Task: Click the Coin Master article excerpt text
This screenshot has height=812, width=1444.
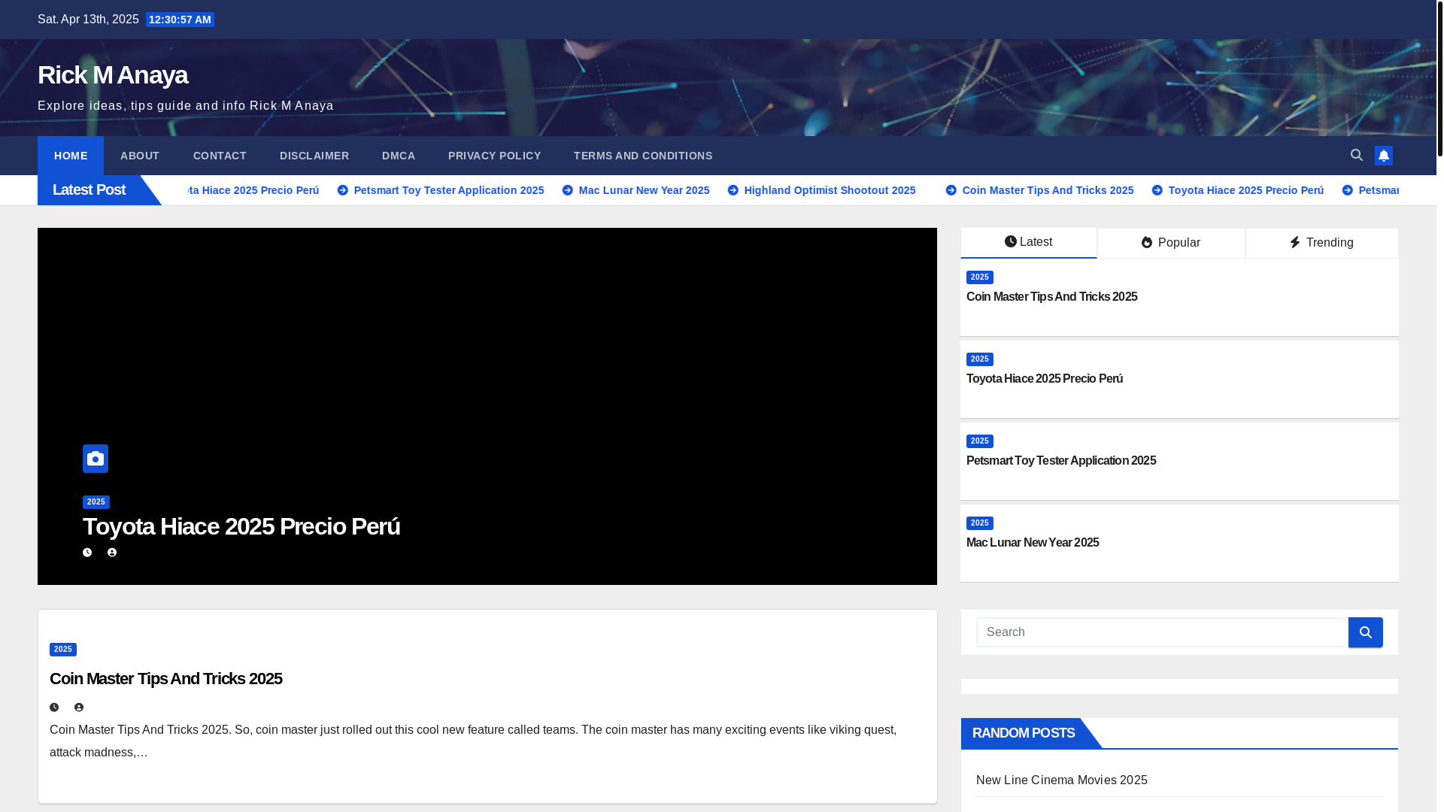Action: pyautogui.click(x=473, y=741)
